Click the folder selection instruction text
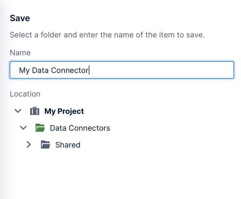 click(107, 35)
